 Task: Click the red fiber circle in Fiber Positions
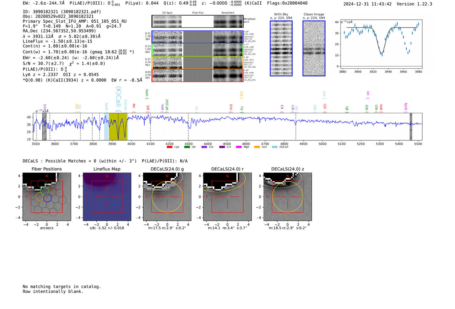[52, 192]
